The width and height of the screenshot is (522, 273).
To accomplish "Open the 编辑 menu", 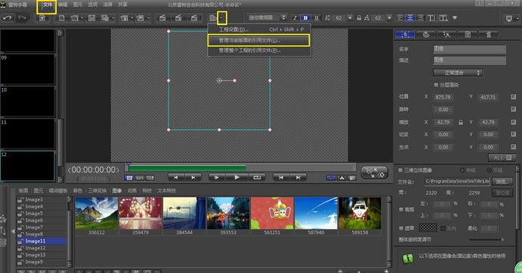I will tap(63, 5).
